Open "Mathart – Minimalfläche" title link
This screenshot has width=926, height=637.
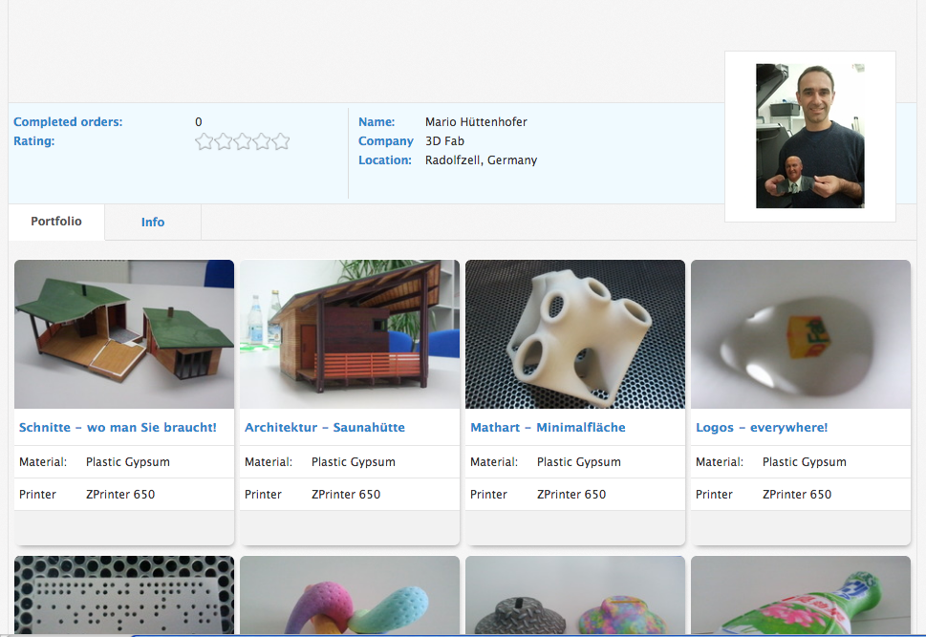pyautogui.click(x=548, y=428)
